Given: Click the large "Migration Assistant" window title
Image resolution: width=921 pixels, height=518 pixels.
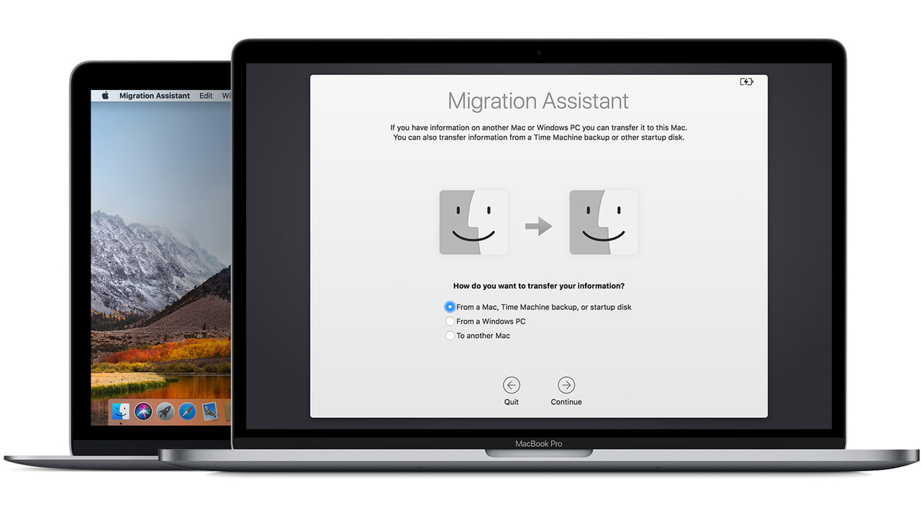Looking at the screenshot, I should coord(538,101).
